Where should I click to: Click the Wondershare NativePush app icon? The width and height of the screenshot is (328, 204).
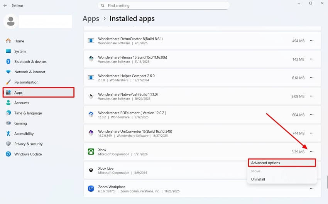pyautogui.click(x=91, y=96)
